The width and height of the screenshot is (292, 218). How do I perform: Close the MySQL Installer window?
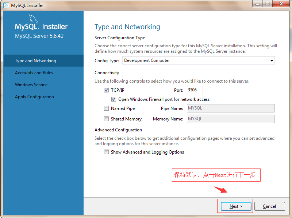point(281,4)
